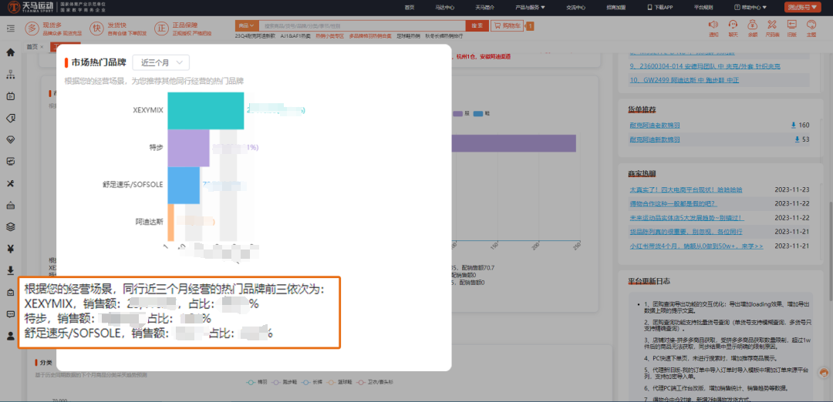The image size is (833, 402).
Task: Open the sidebar layers icon
Action: (x=10, y=227)
